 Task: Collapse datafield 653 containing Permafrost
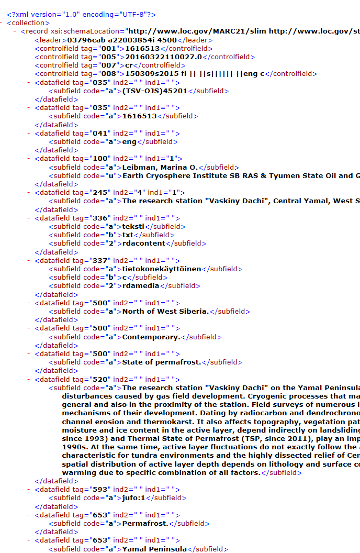coord(29,515)
